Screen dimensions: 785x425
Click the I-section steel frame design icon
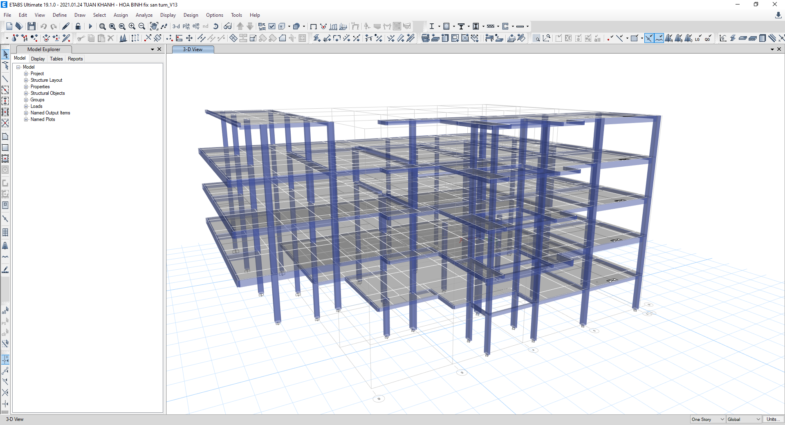pos(432,26)
